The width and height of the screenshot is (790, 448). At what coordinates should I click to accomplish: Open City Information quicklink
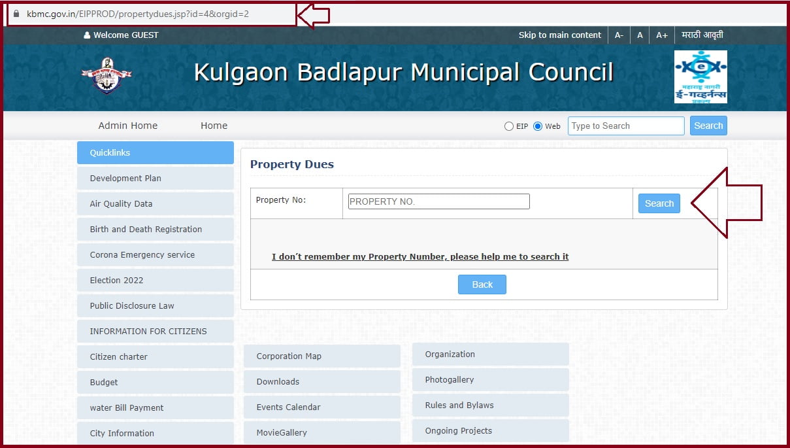(x=156, y=433)
